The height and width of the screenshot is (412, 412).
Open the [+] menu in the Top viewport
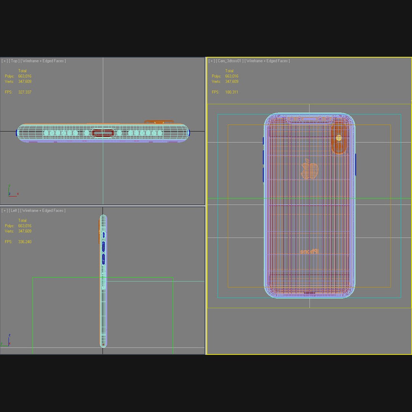5,61
